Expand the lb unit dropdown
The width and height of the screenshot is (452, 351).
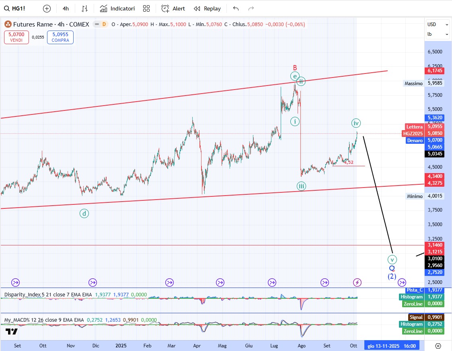tap(438, 35)
